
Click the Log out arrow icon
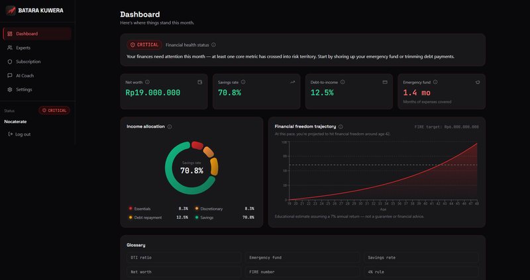click(x=11, y=134)
